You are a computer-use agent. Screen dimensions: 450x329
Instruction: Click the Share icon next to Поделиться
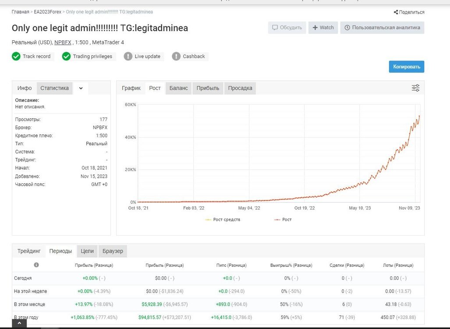[x=396, y=12]
